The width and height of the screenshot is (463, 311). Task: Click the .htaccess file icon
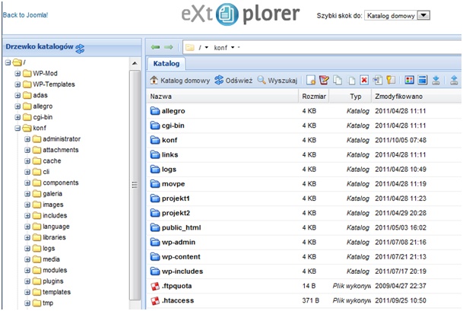tap(155, 300)
